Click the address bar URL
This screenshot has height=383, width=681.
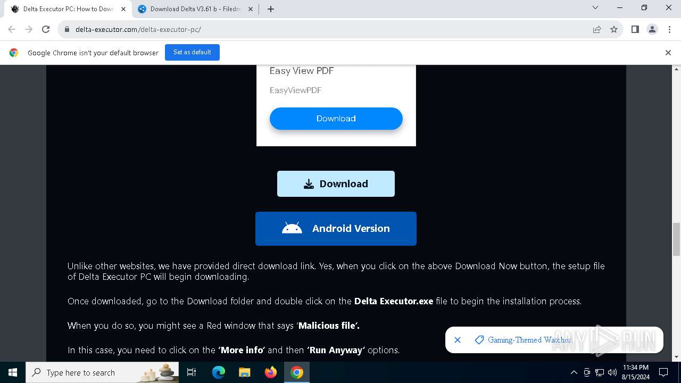coord(138,29)
